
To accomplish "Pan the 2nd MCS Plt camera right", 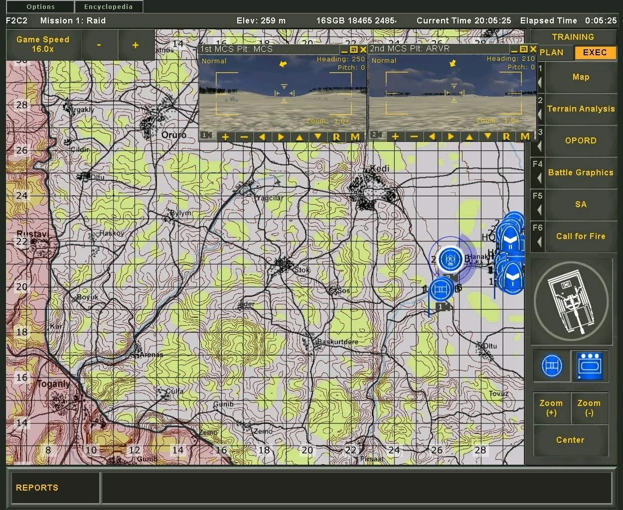I will point(451,136).
